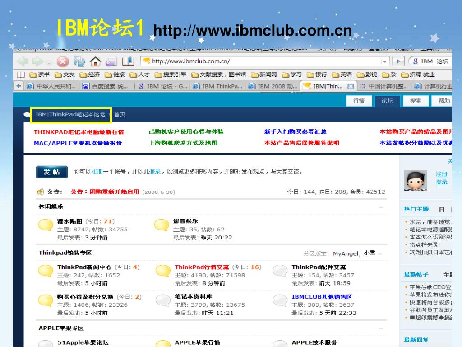Screen dimensions: 462x347
Task: Open the 招聘 就业 bookmark folder
Action: coord(418,75)
